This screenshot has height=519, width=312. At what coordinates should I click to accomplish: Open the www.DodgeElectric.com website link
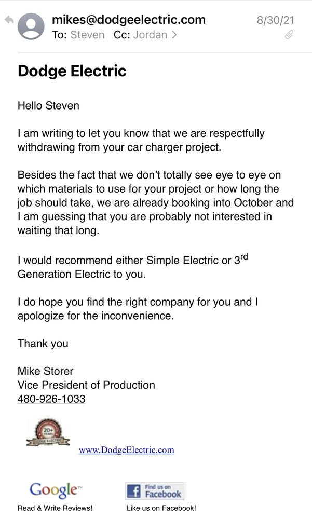coord(126,450)
